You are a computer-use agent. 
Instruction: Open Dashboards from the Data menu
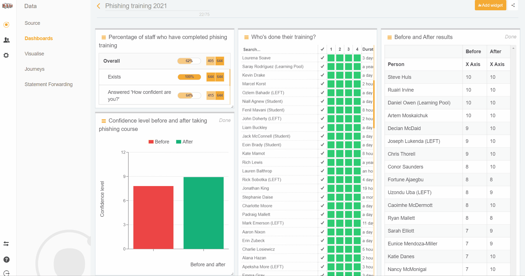coord(39,38)
